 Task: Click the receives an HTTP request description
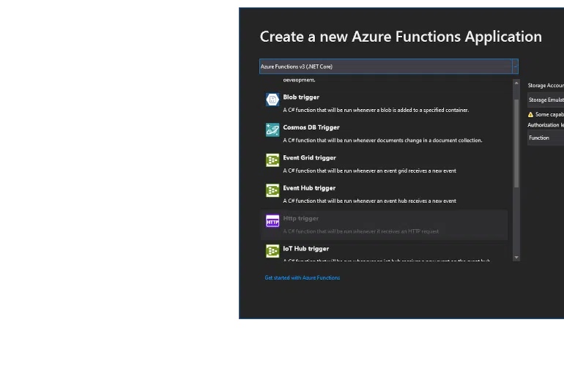(x=361, y=231)
